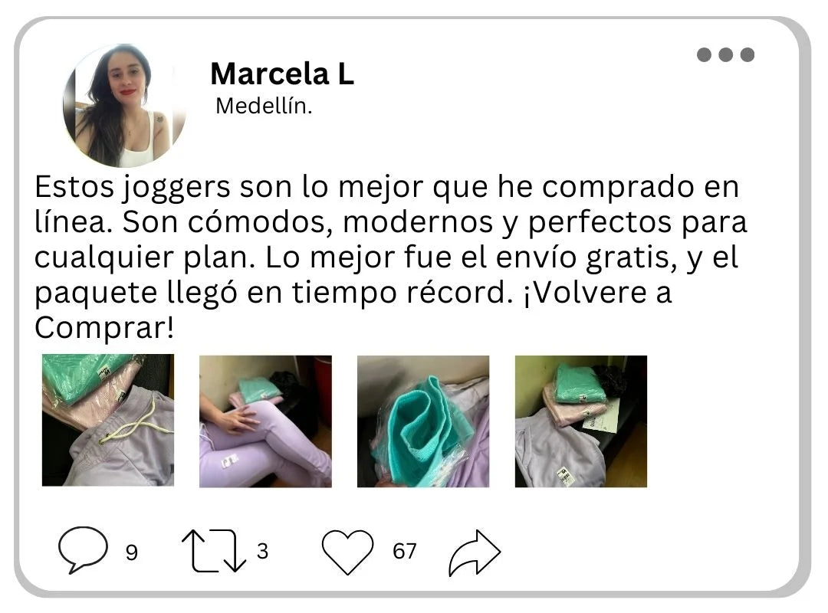Click the repost count 3
The width and height of the screenshot is (828, 613).
[x=262, y=551]
